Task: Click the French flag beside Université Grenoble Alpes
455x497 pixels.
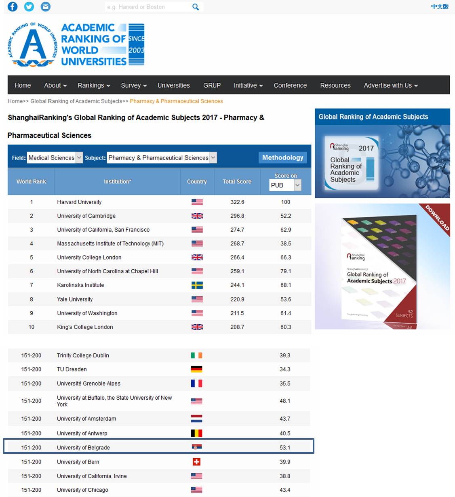Action: 197,384
